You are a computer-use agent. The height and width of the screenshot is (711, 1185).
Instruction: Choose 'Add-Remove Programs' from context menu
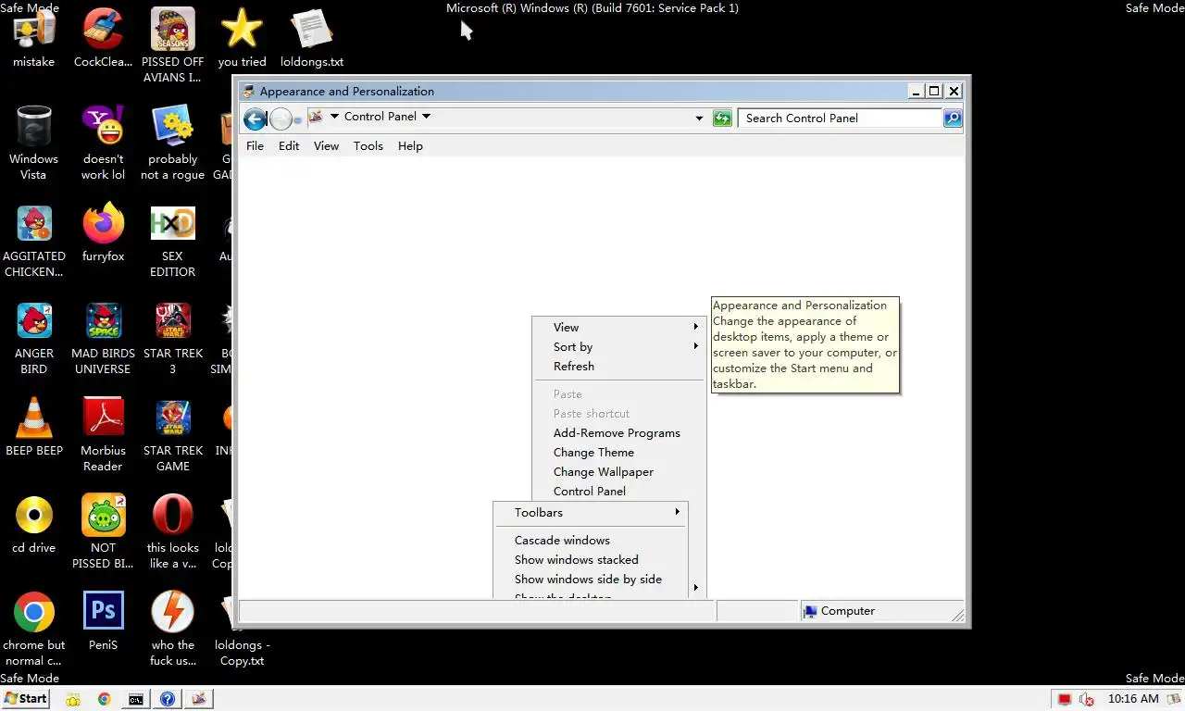(x=617, y=432)
